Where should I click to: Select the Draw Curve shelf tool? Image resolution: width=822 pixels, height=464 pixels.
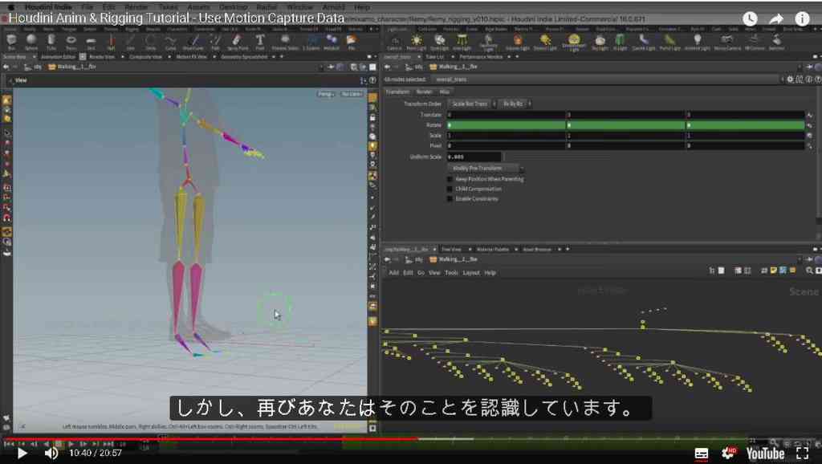click(x=193, y=42)
